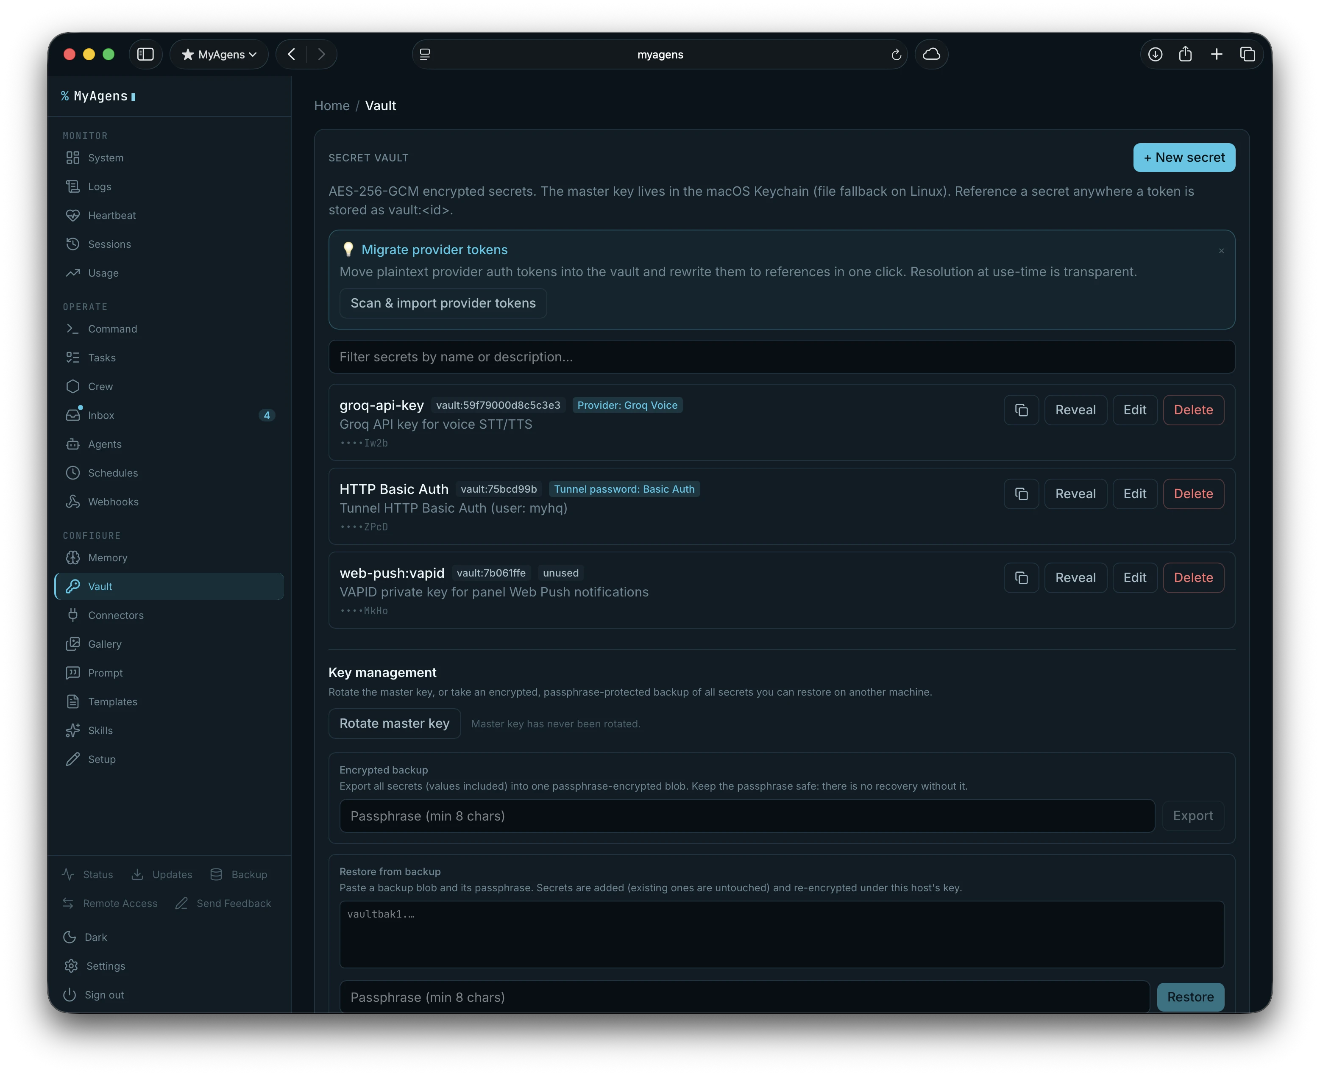Reveal the groq-api-key secret

[1075, 410]
